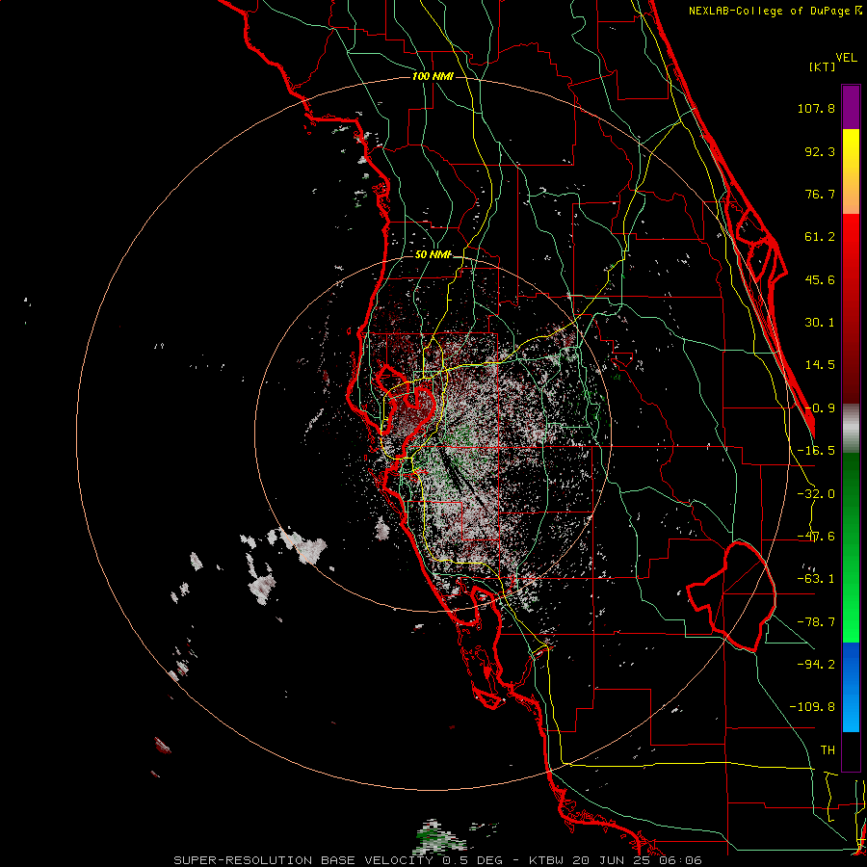Click the 45.6 velocity legend value
The height and width of the screenshot is (867, 867).
(820, 279)
